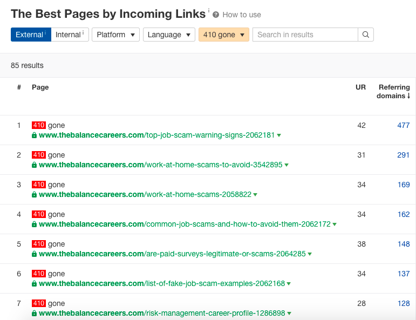Click the 477 referring domains count
This screenshot has width=416, height=320.
pos(404,126)
